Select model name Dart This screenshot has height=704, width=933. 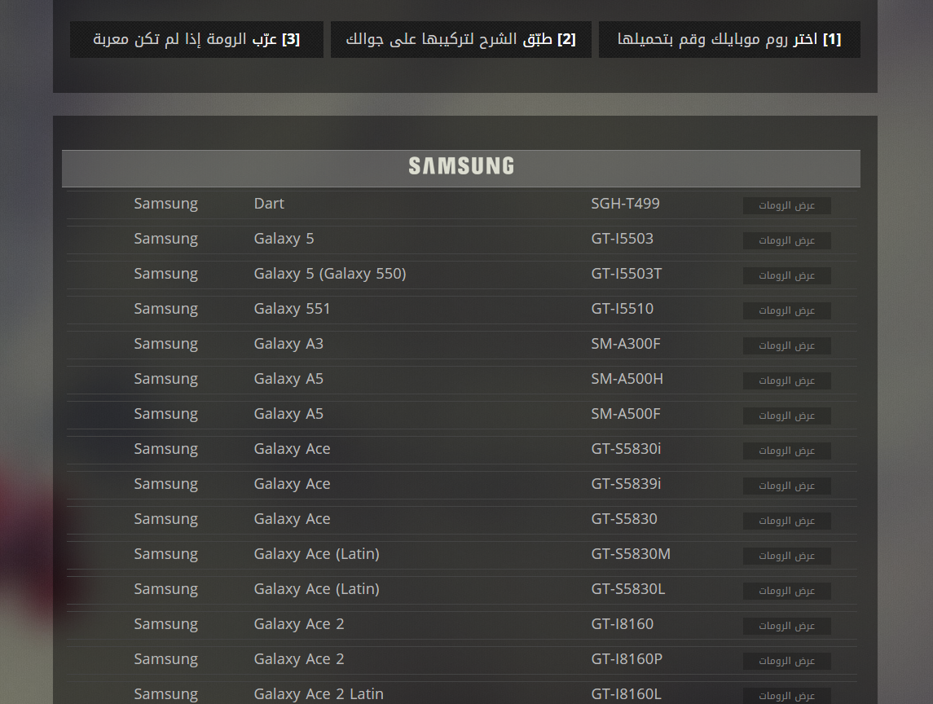click(x=269, y=204)
